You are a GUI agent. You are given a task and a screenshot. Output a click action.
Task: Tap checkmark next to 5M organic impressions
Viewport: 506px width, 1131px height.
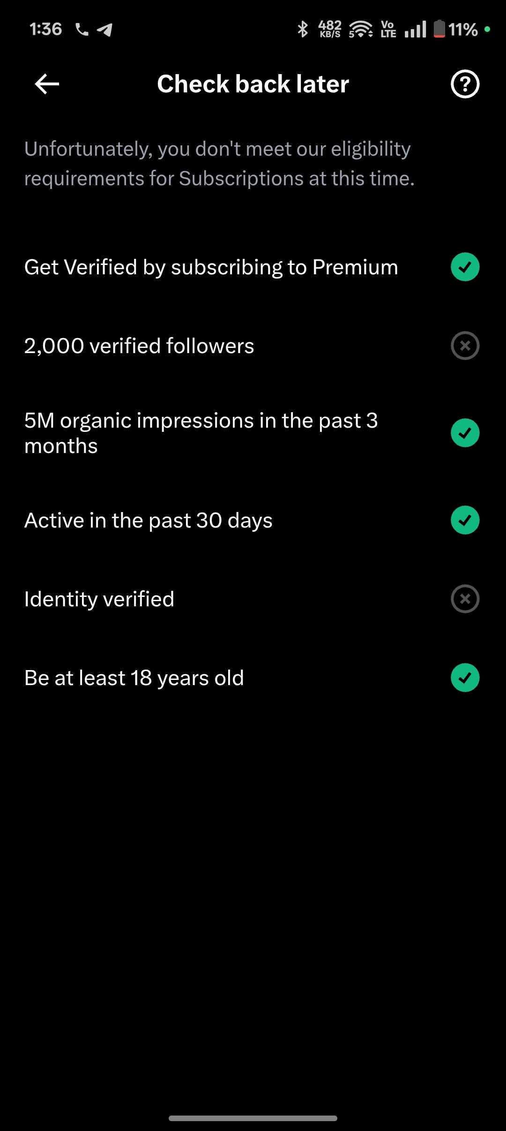click(465, 433)
